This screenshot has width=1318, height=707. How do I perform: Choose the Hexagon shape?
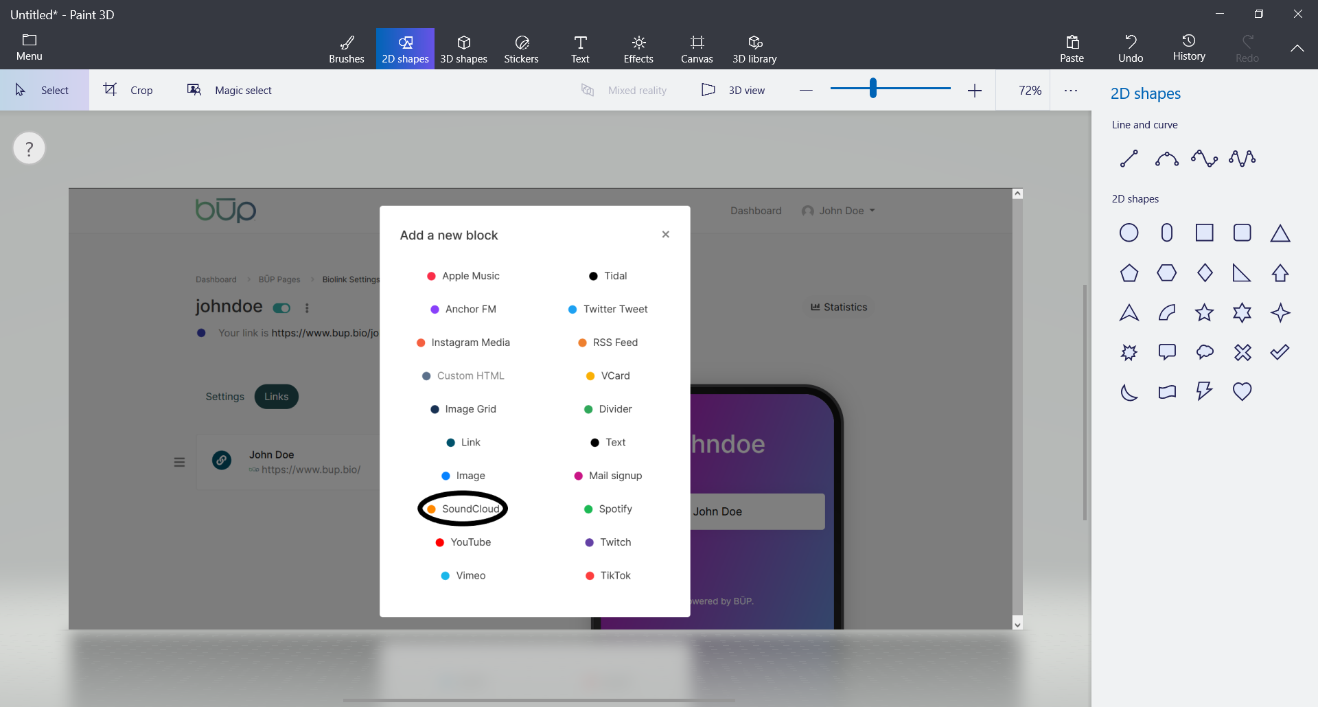(x=1167, y=273)
